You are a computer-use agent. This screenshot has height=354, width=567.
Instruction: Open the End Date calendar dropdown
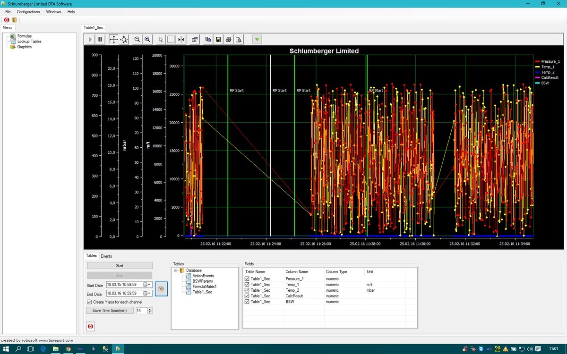[147, 294]
